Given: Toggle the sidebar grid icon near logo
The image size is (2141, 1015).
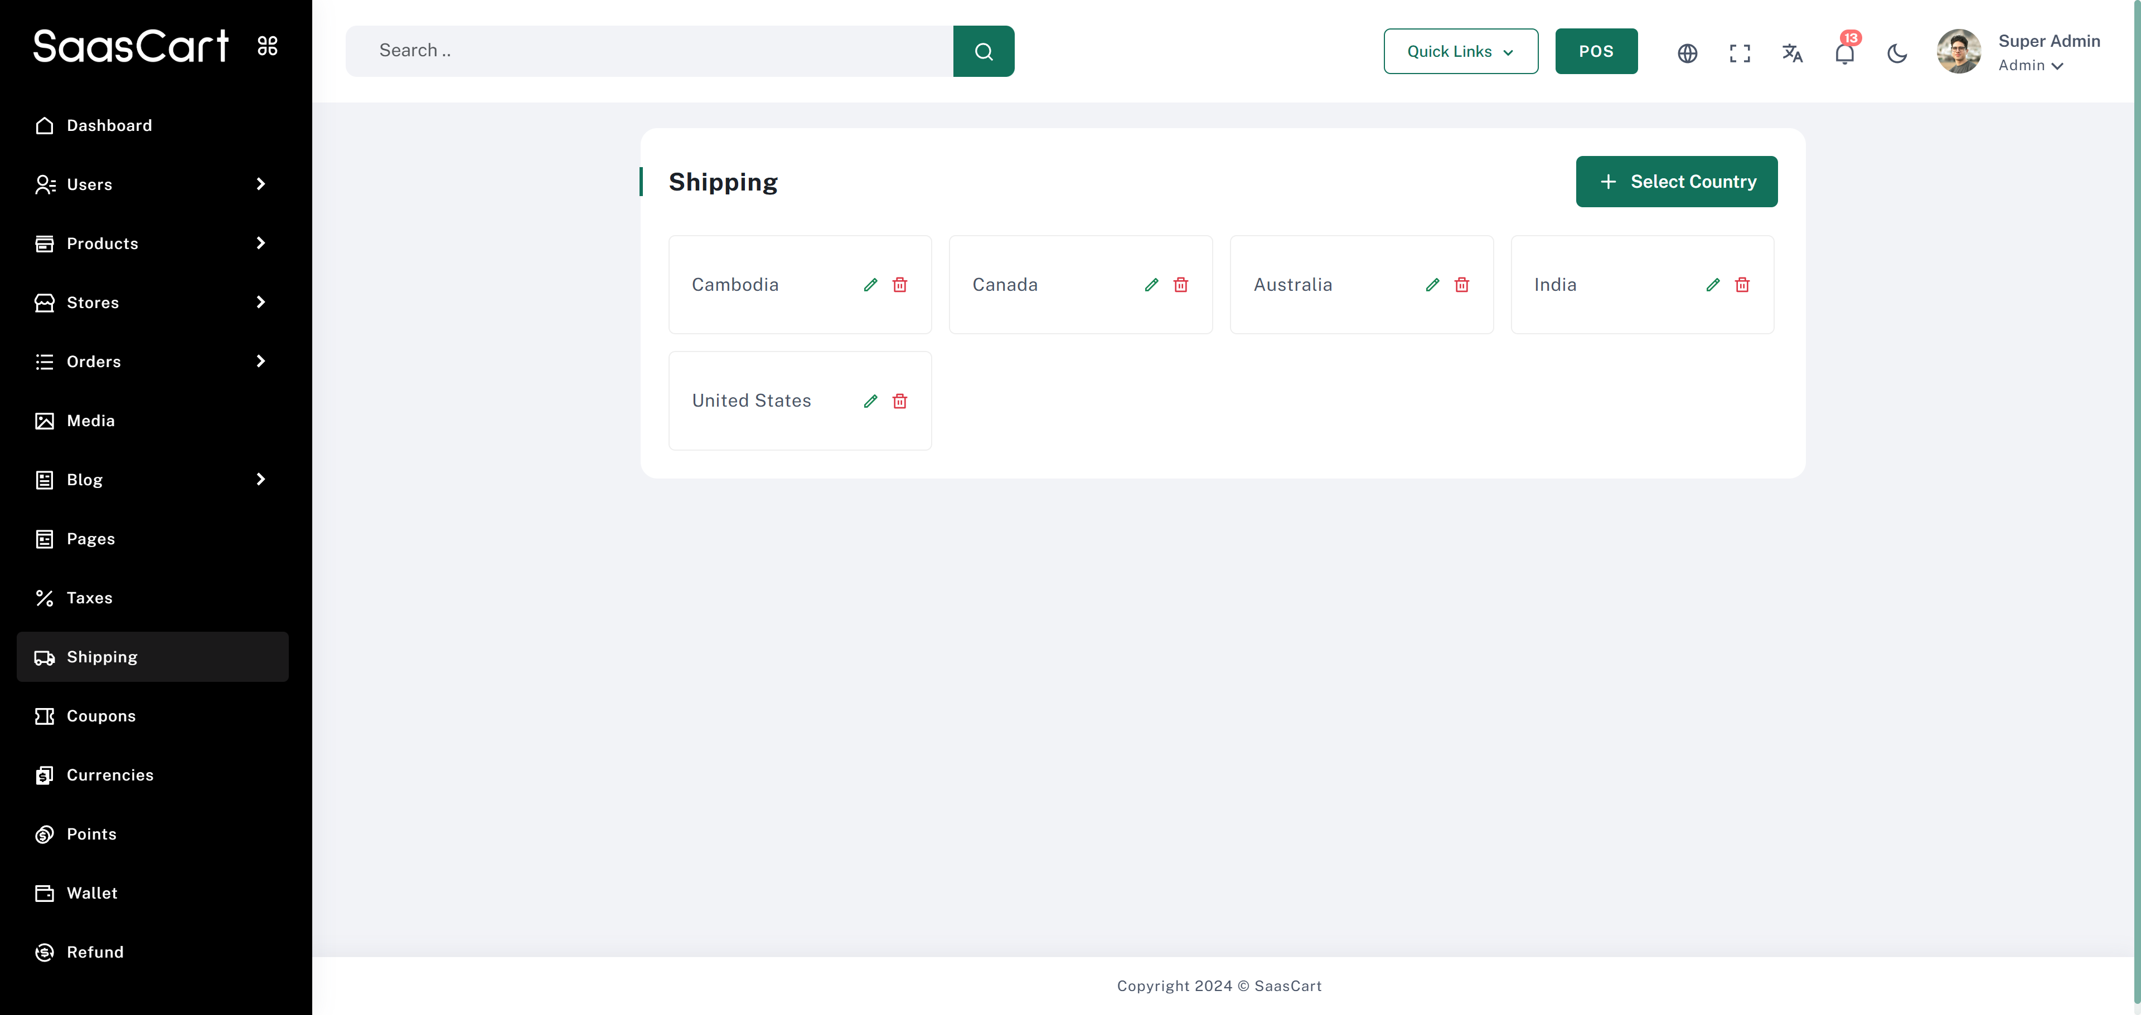Looking at the screenshot, I should pyautogui.click(x=268, y=46).
